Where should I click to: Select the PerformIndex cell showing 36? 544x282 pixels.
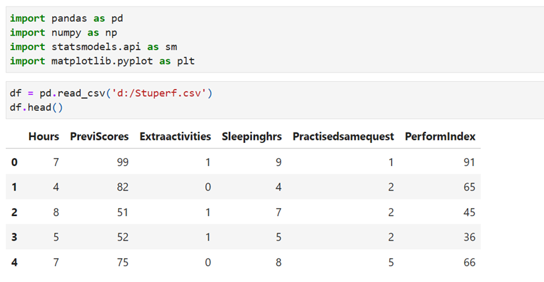tap(468, 237)
